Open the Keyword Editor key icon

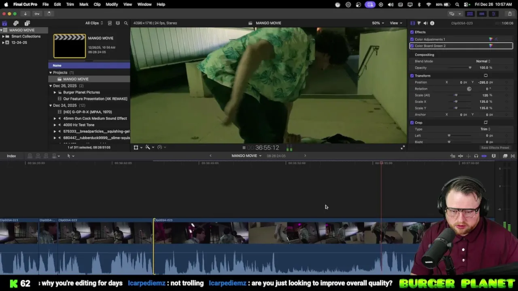pos(37,13)
